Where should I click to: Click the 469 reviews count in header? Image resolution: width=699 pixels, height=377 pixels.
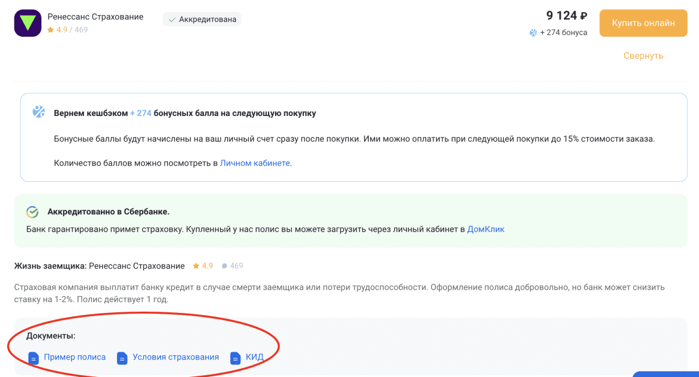(x=81, y=30)
